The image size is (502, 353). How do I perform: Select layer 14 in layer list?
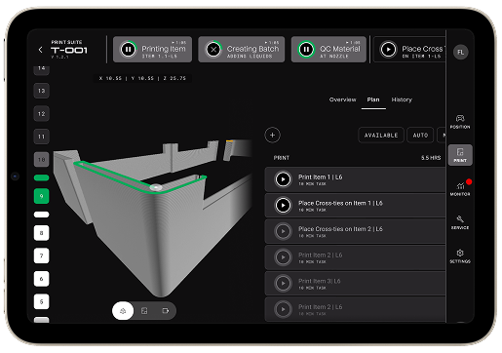tap(41, 69)
